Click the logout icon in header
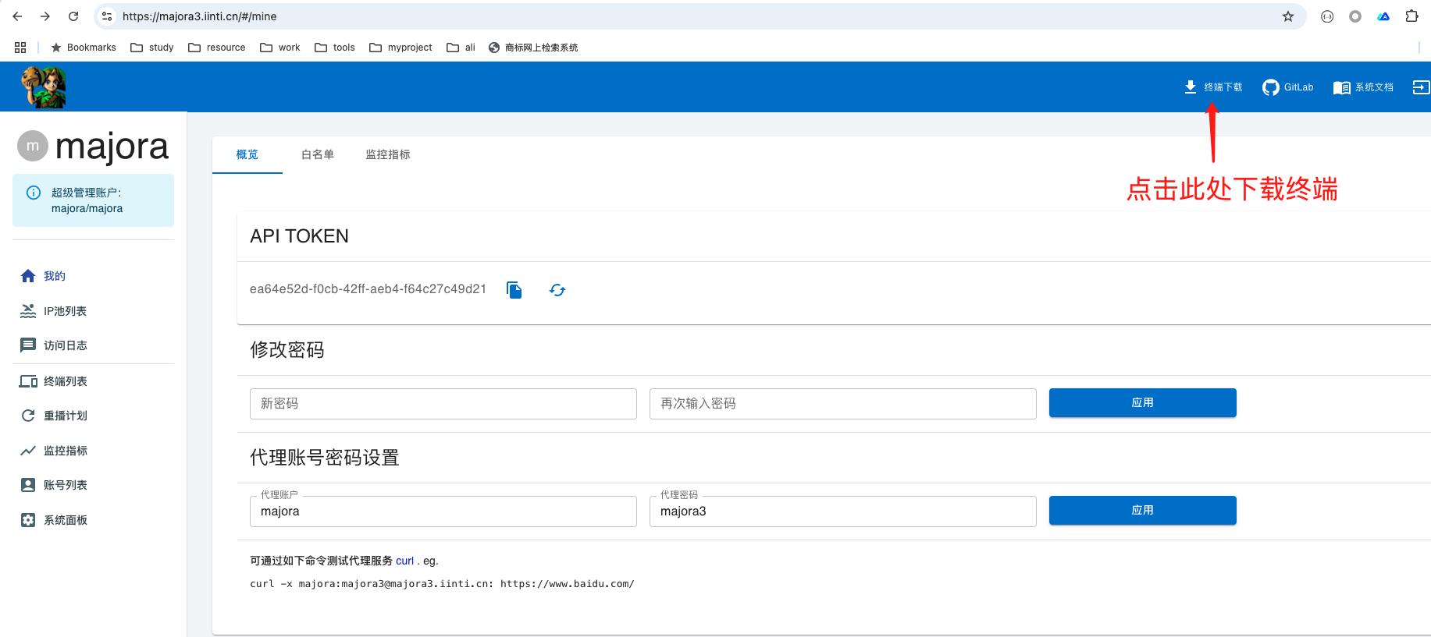The width and height of the screenshot is (1431, 637). point(1420,87)
